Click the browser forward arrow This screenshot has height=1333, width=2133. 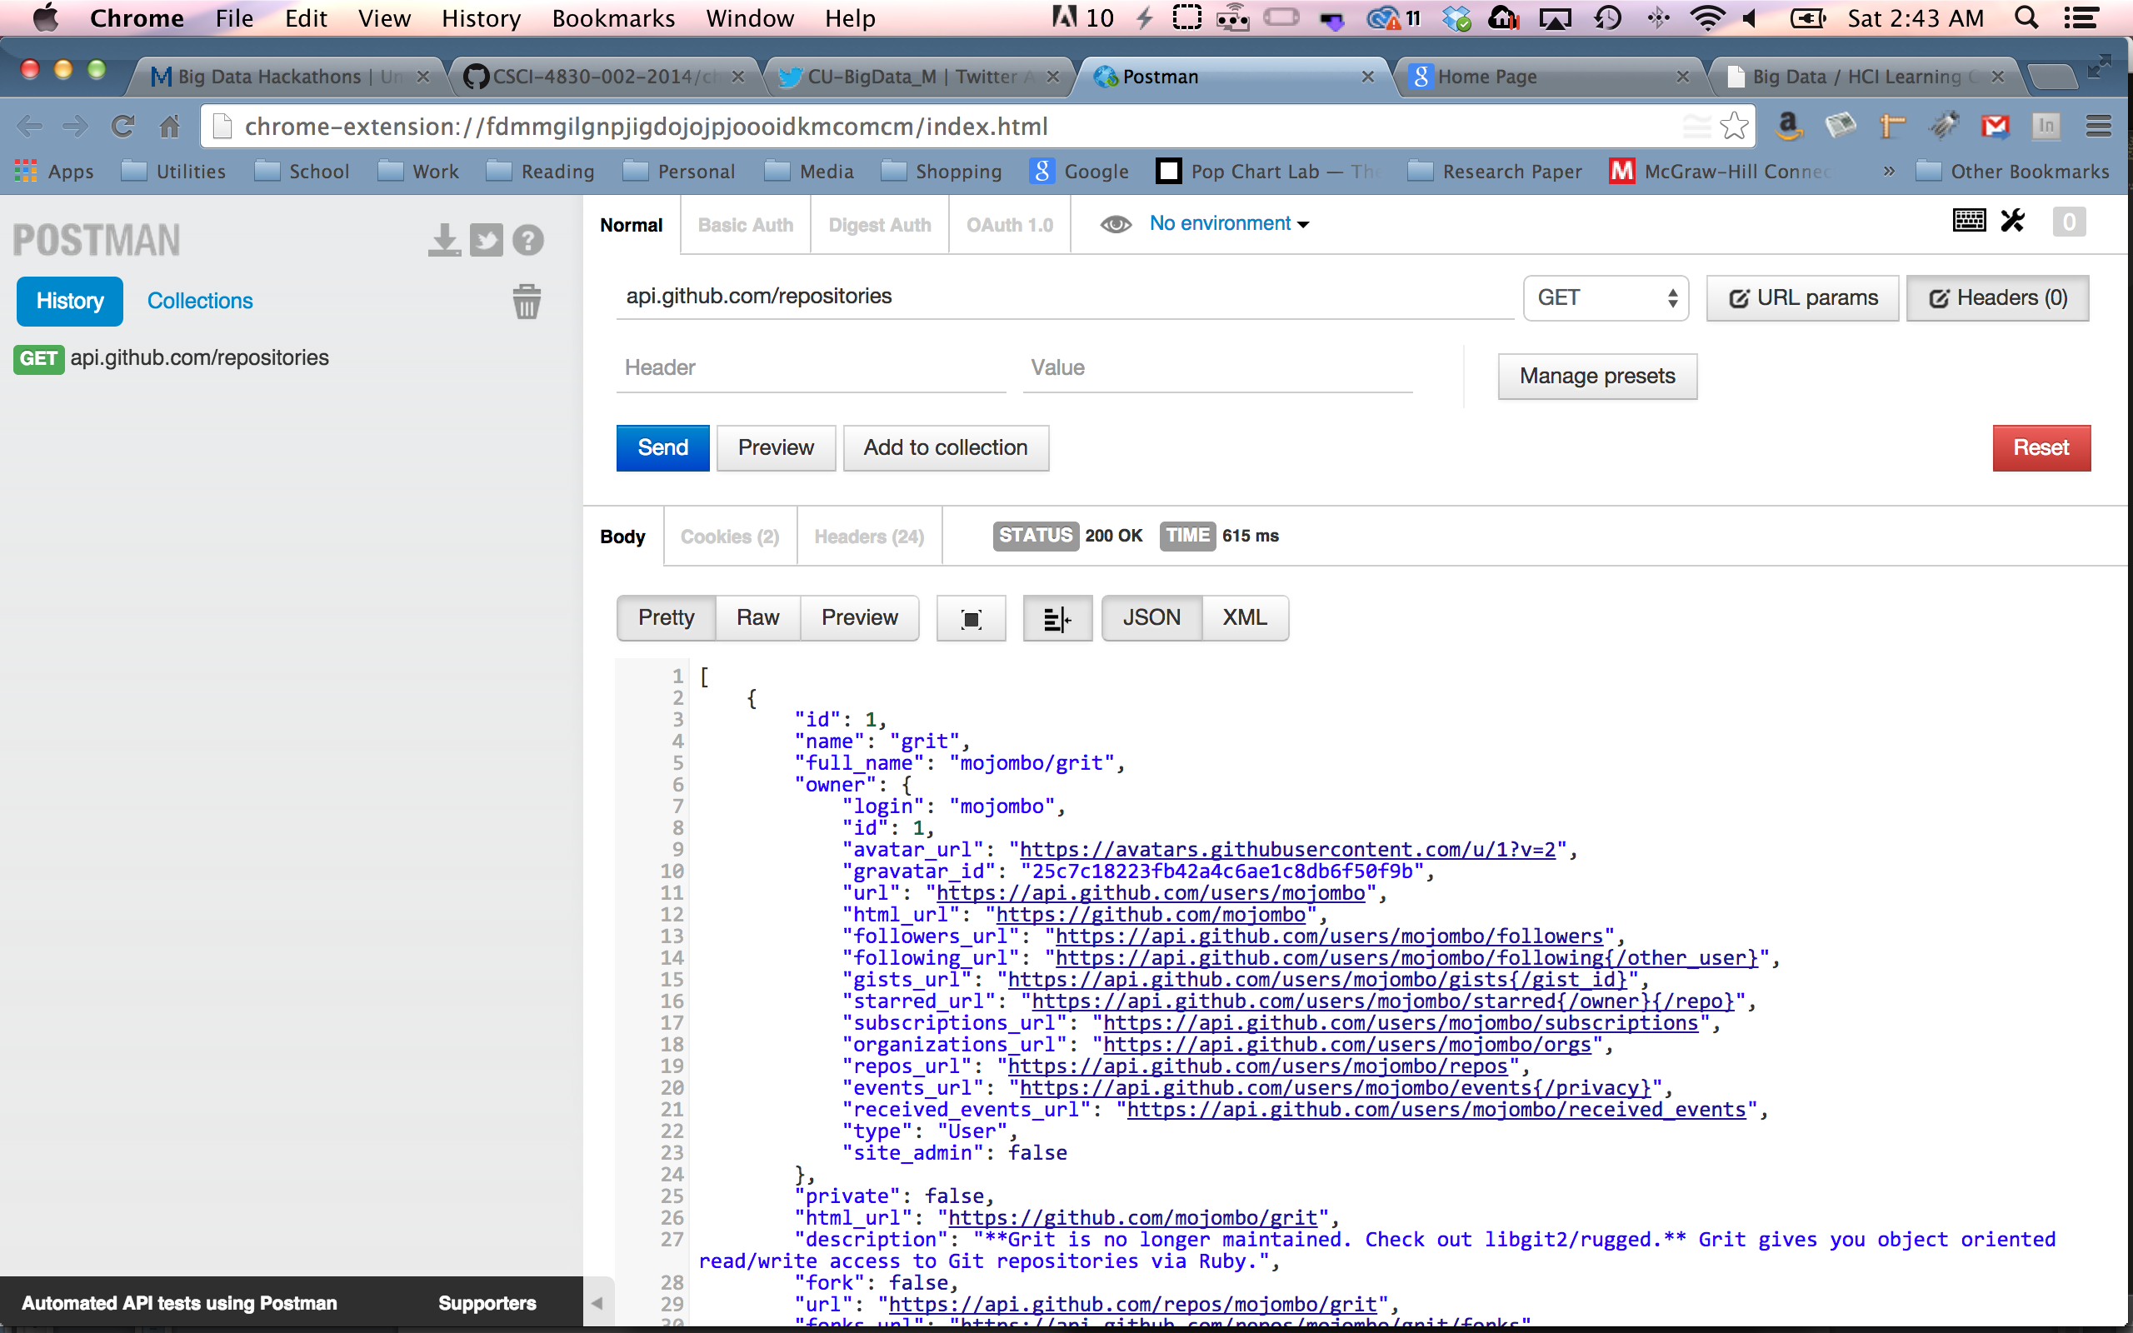76,127
